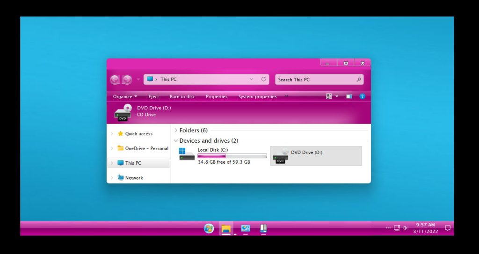Open the notification center icon
Screen dimensions: 479x254
coord(448,228)
